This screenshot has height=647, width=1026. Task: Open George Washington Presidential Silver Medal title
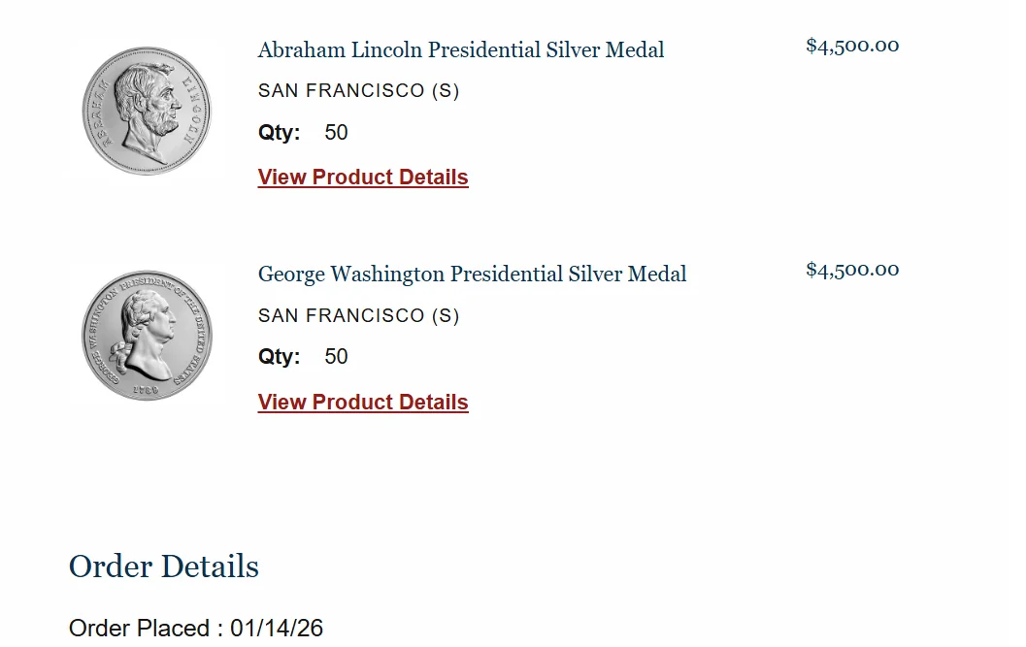(x=472, y=275)
